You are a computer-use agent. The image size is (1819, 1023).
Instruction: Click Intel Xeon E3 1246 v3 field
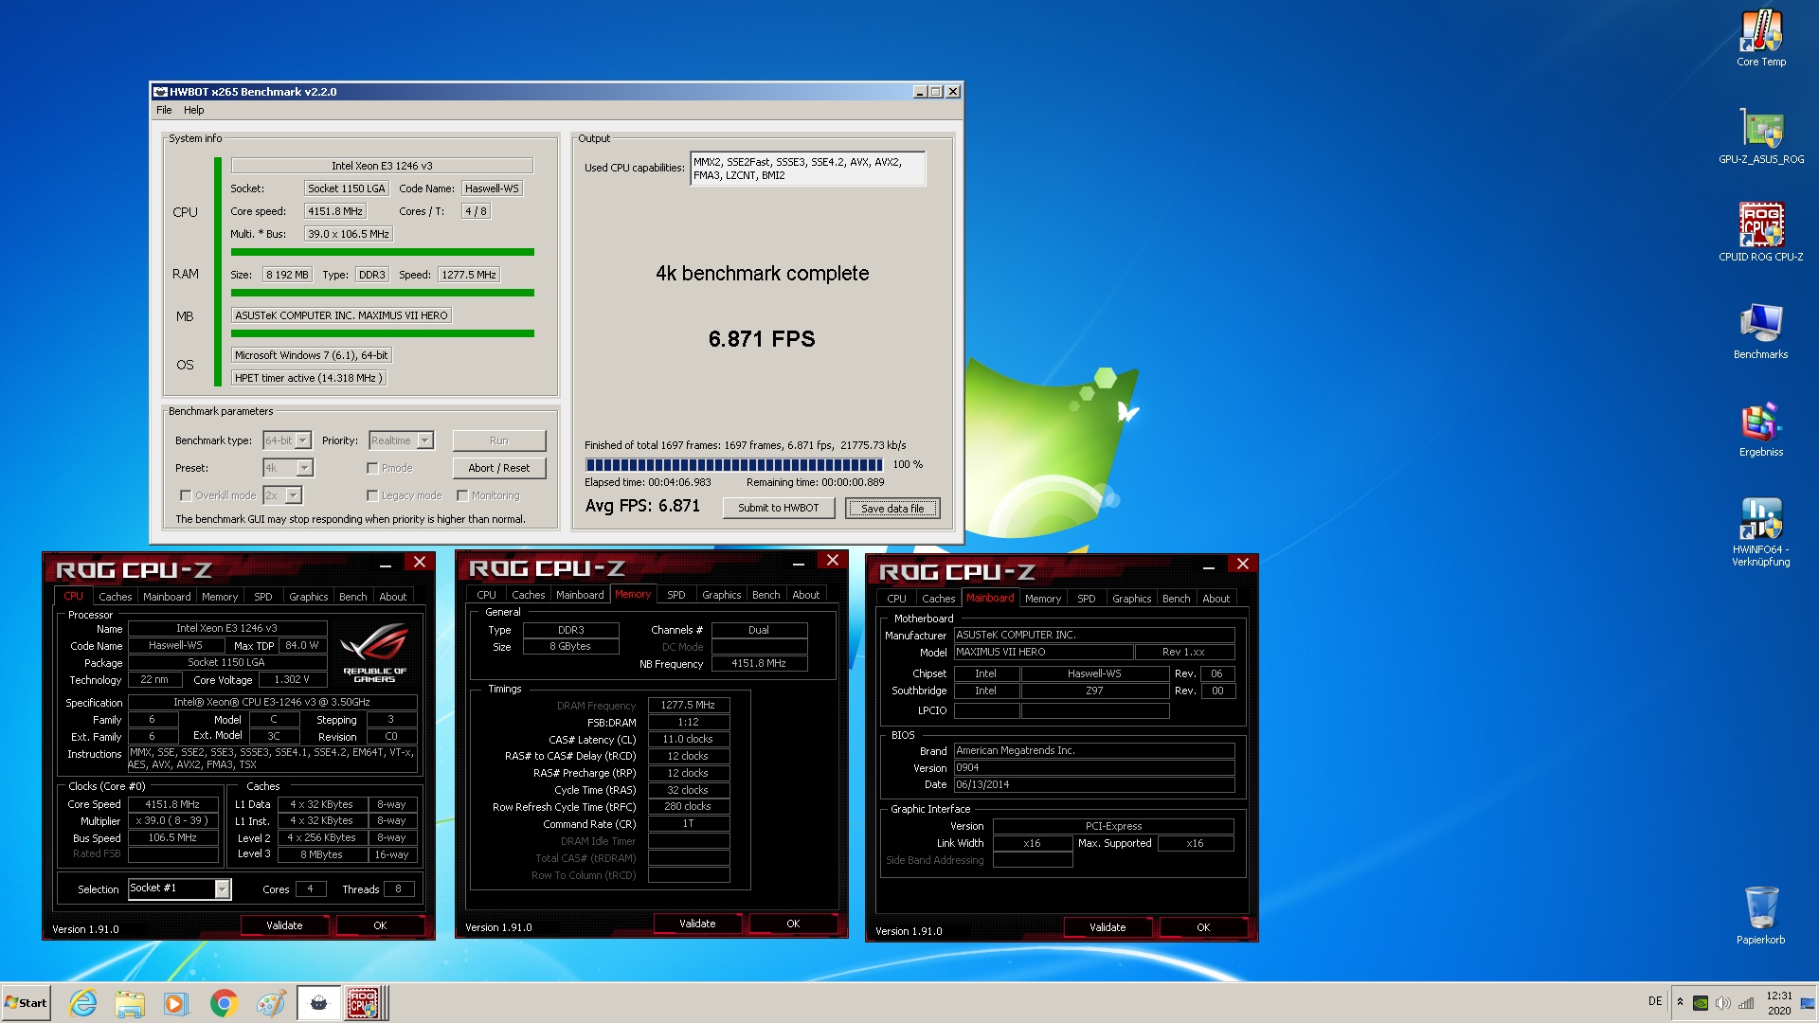tap(382, 166)
